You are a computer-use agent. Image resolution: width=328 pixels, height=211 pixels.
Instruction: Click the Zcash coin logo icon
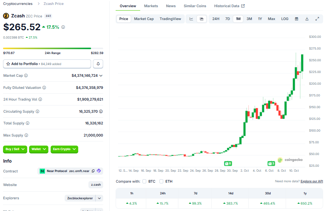pyautogui.click(x=6, y=16)
